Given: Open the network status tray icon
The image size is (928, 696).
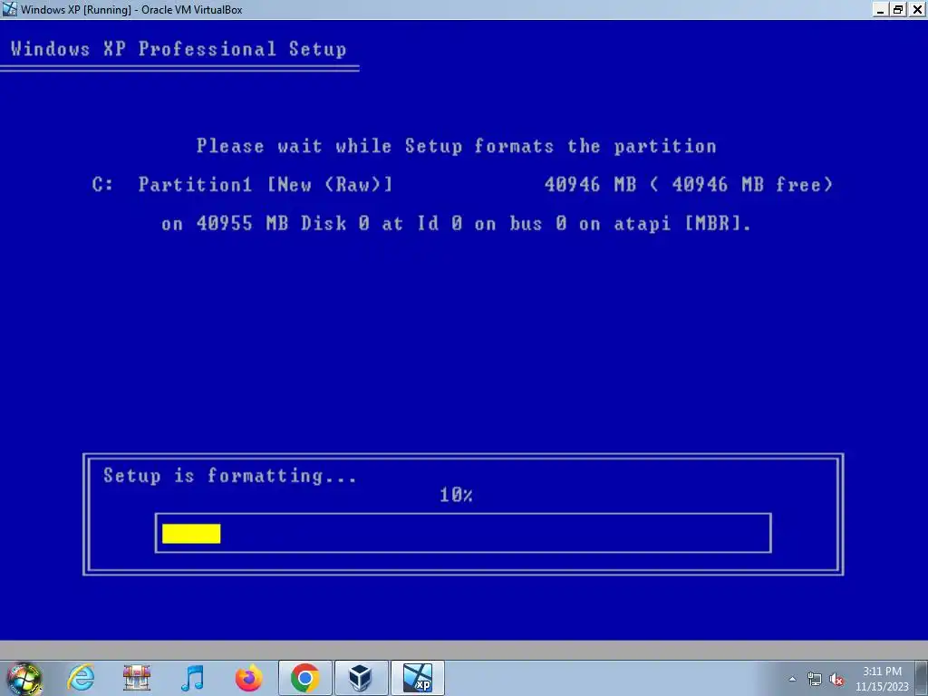Looking at the screenshot, I should pos(815,679).
